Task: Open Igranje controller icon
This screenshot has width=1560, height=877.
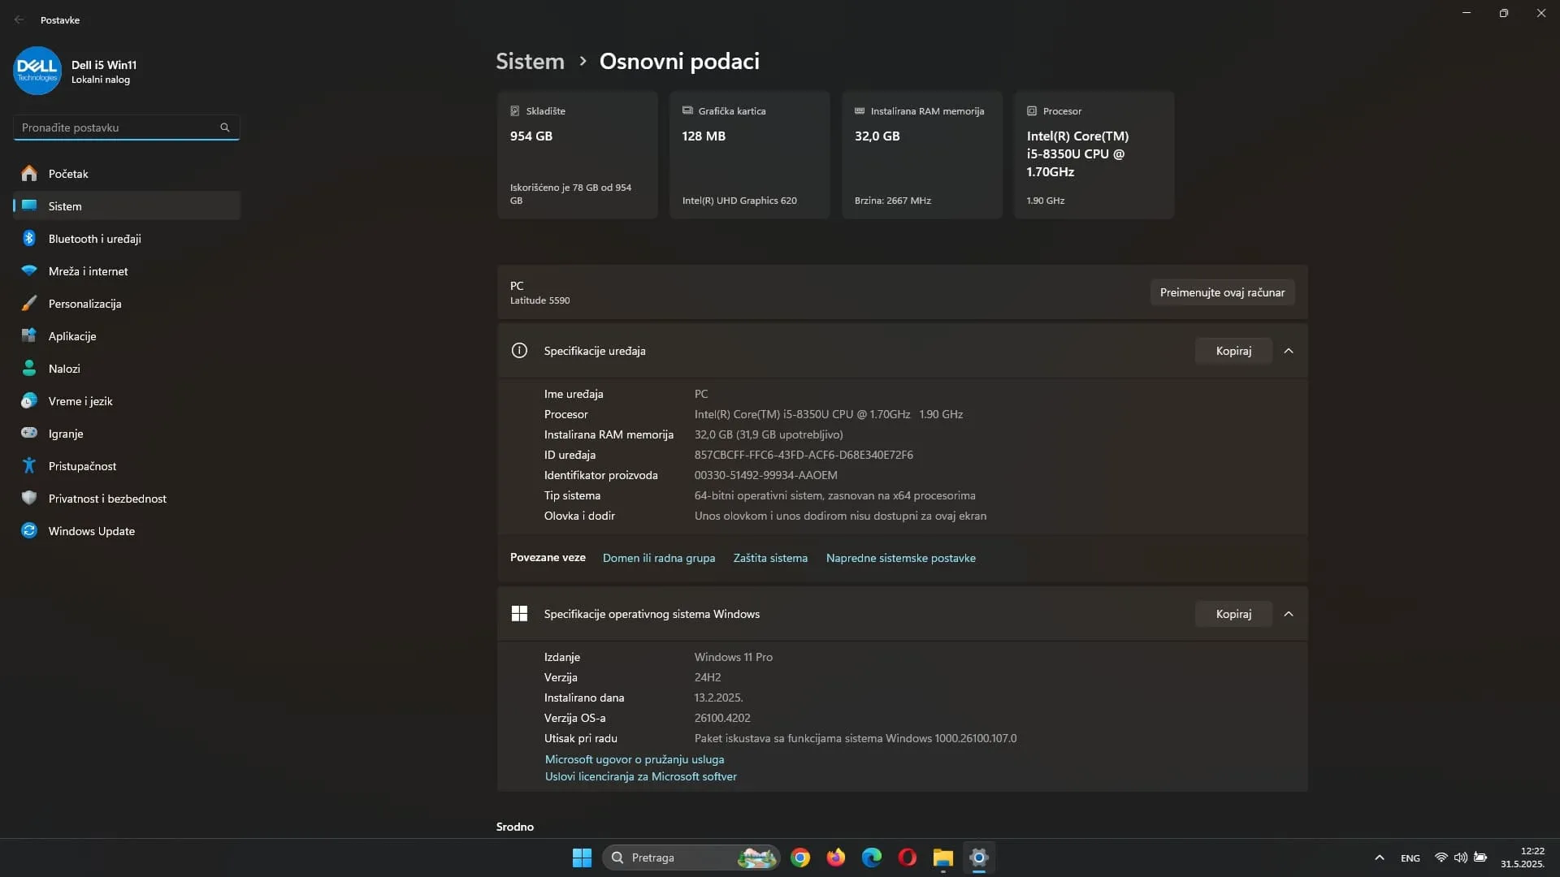Action: coord(29,434)
